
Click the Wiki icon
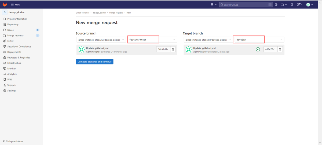(5, 80)
